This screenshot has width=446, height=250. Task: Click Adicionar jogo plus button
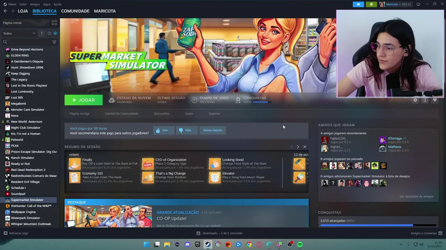point(5,233)
